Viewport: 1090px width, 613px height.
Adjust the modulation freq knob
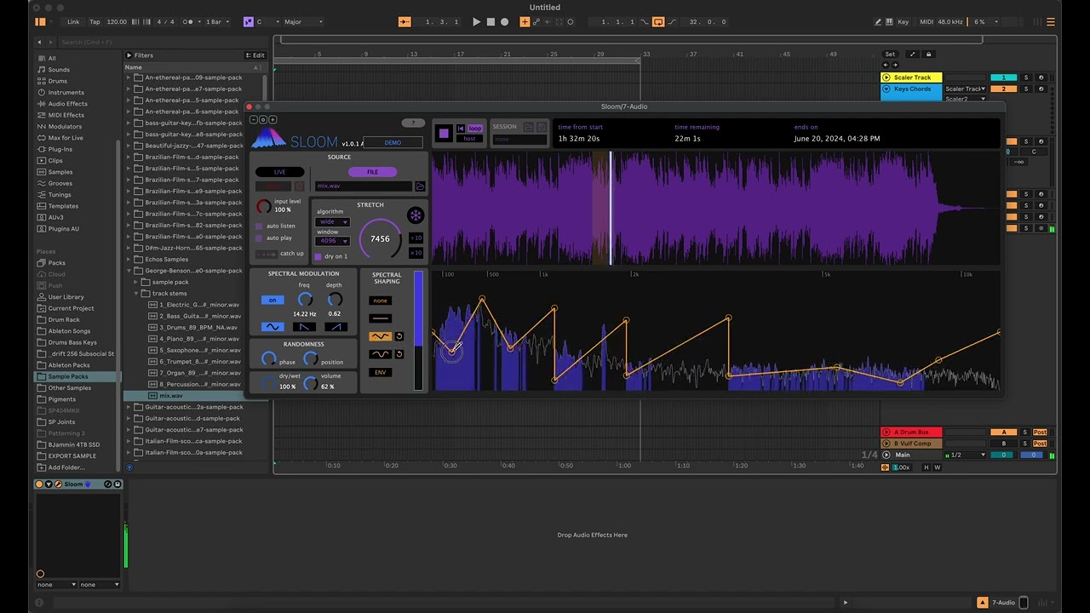tap(305, 300)
